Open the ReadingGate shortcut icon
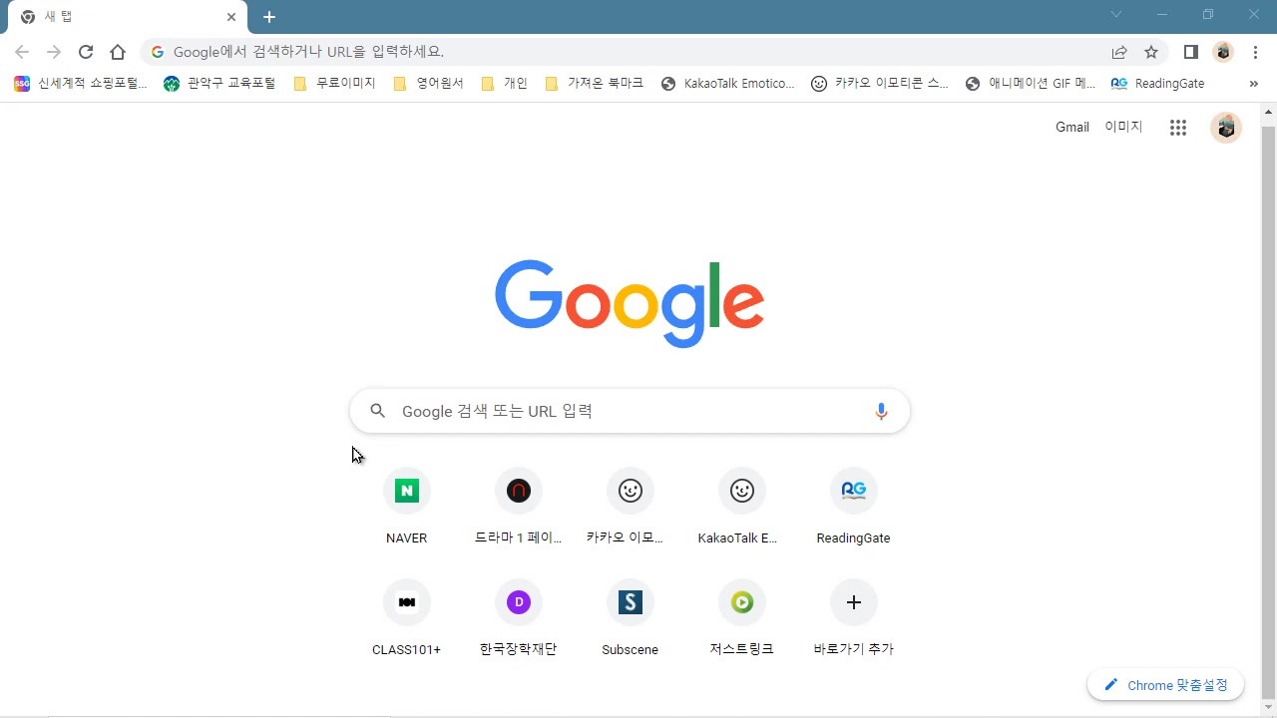 (853, 490)
